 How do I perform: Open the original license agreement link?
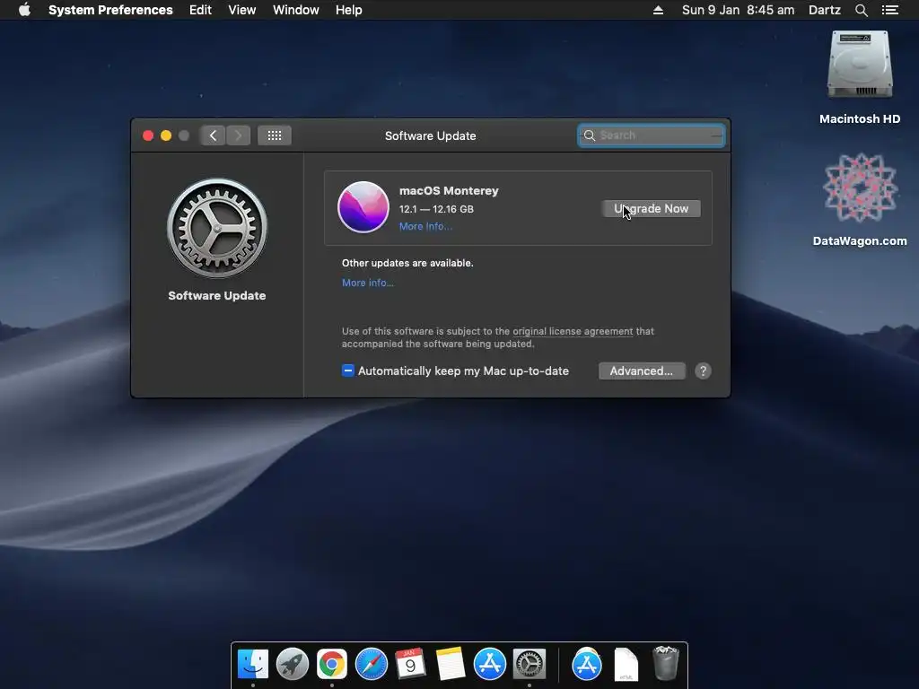click(x=573, y=331)
